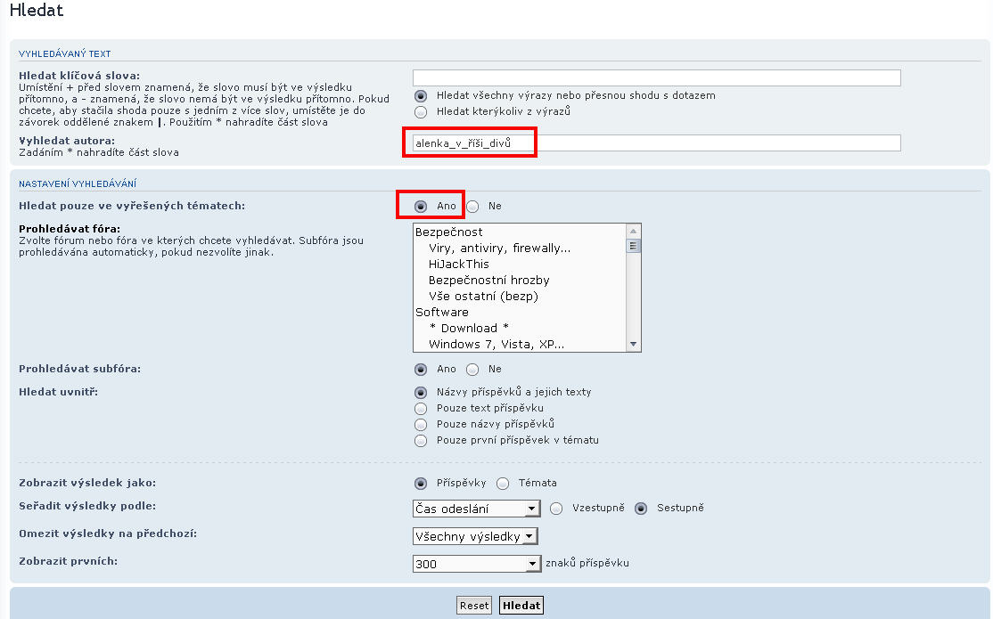The width and height of the screenshot is (993, 619).
Task: Click the keyword search text field
Action: point(656,77)
